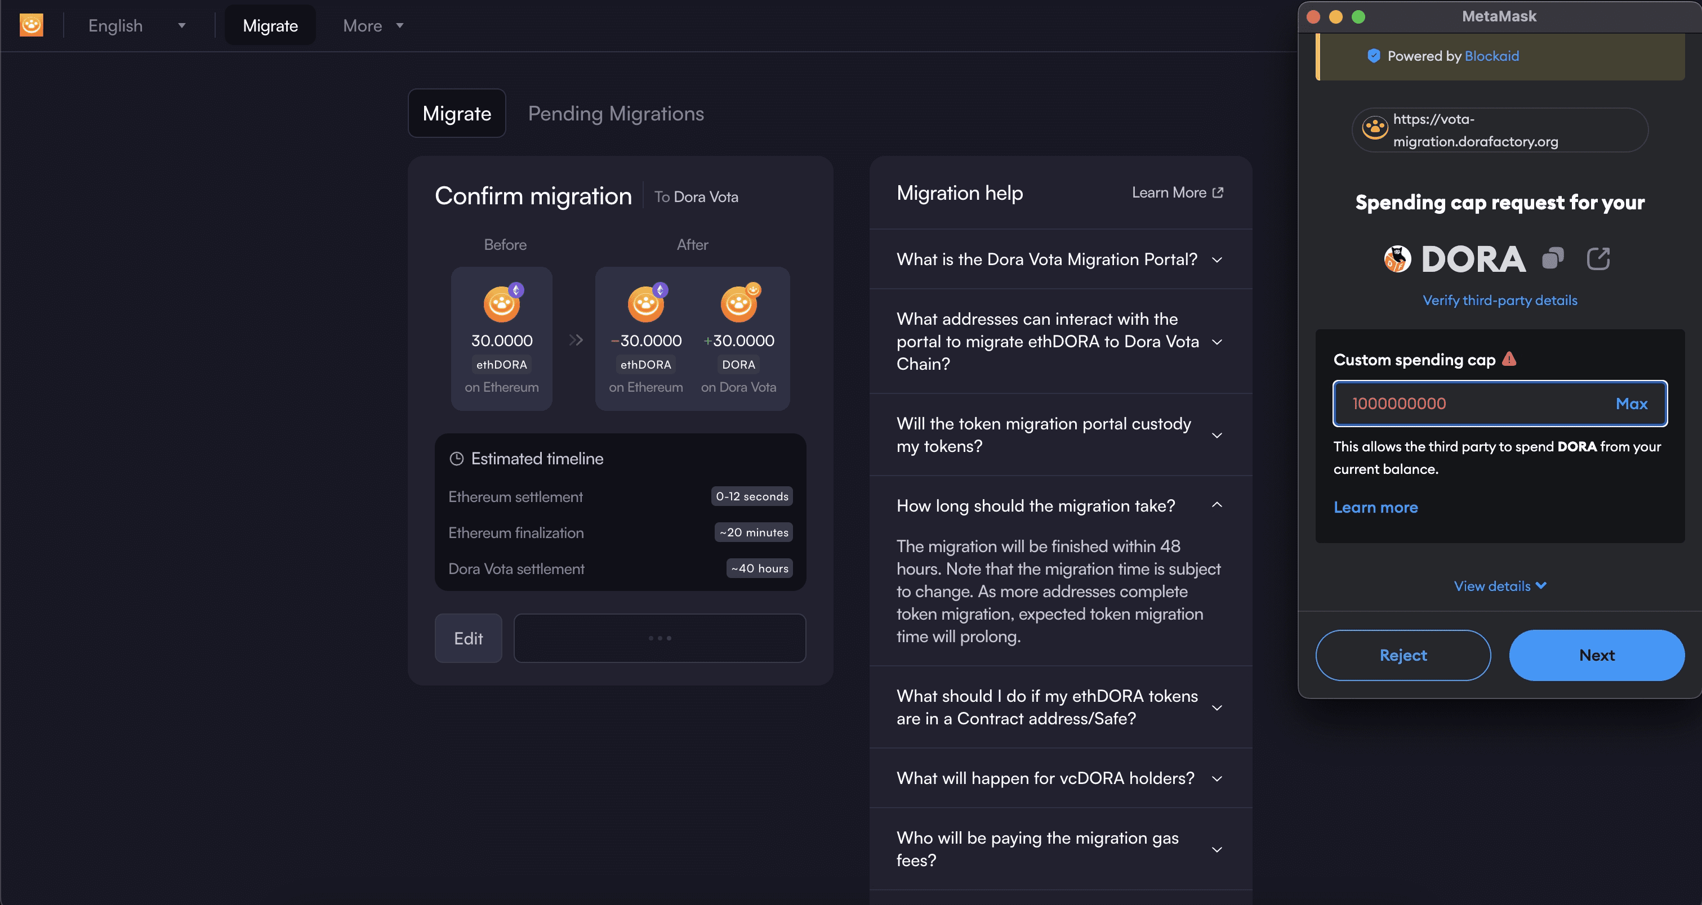Click the vota-migration.dorafactory.org site pill
The image size is (1702, 905).
pos(1500,130)
